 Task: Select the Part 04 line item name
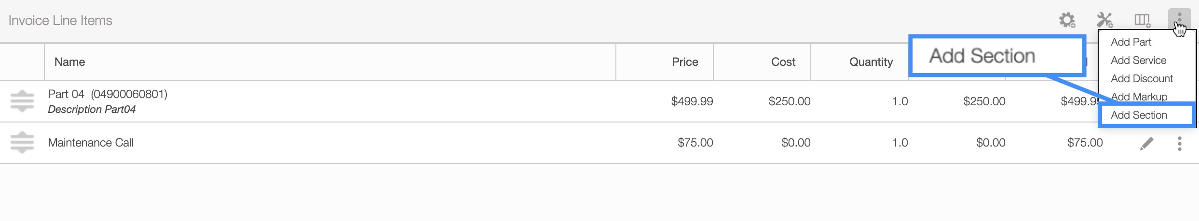click(x=107, y=94)
